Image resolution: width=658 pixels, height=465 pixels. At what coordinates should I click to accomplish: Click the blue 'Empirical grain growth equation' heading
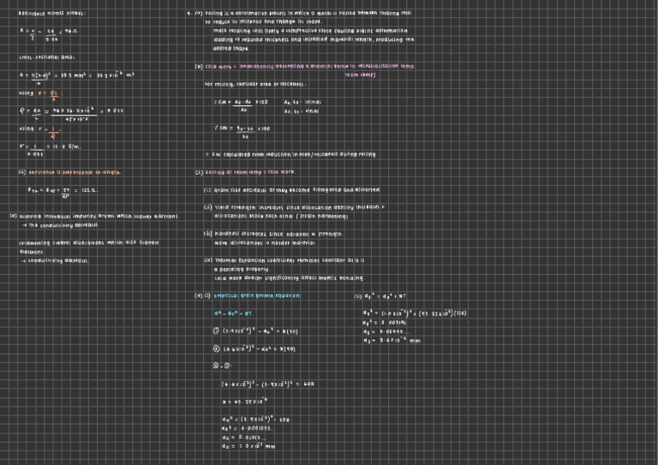pyautogui.click(x=257, y=295)
